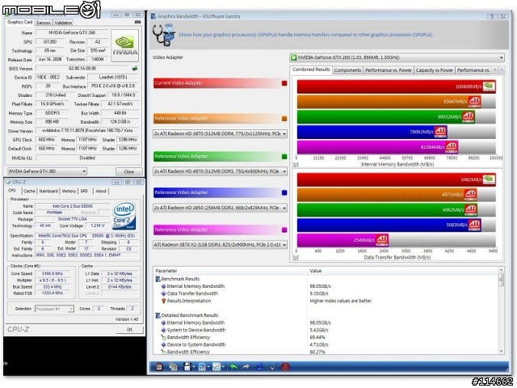This screenshot has width=517, height=388.
Task: Open the bar chart icon's dropdown arrow
Action: click(208, 367)
